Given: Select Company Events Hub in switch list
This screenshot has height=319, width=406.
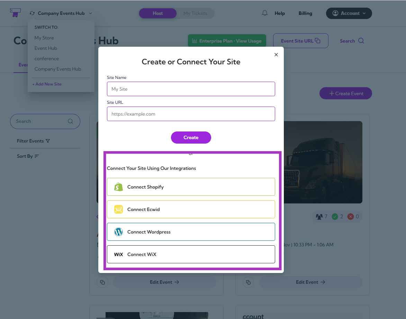Looking at the screenshot, I should click(58, 69).
